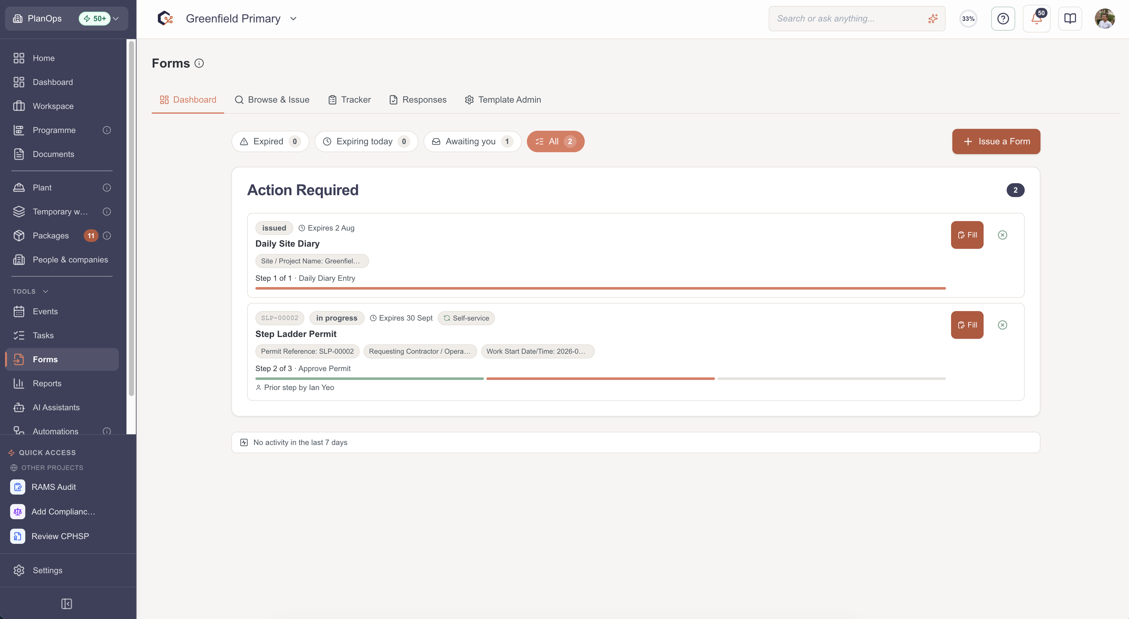The height and width of the screenshot is (619, 1129).
Task: Click the Greenfield Primary project logo
Action: tap(165, 18)
